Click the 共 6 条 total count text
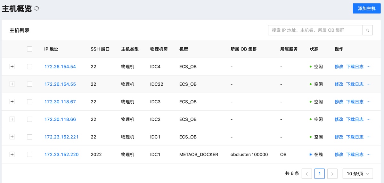The height and width of the screenshot is (183, 384). 292,174
